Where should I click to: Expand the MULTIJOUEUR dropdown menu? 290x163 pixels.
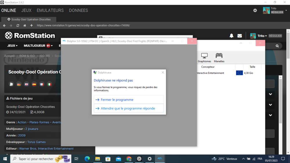point(38,46)
